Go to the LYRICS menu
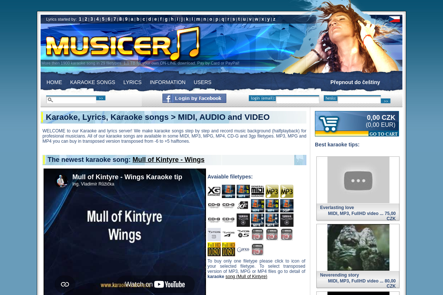Viewport: 443px width, 295px height. (x=133, y=82)
